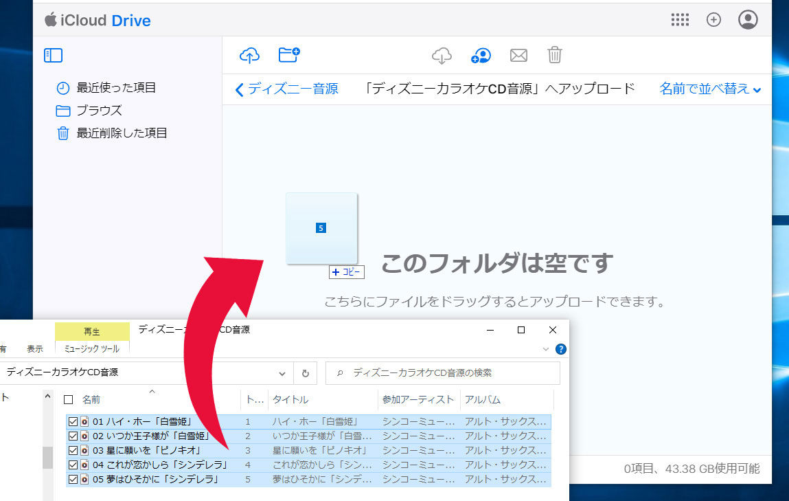
Task: Create a new folder in iCloud Drive
Action: [x=289, y=54]
